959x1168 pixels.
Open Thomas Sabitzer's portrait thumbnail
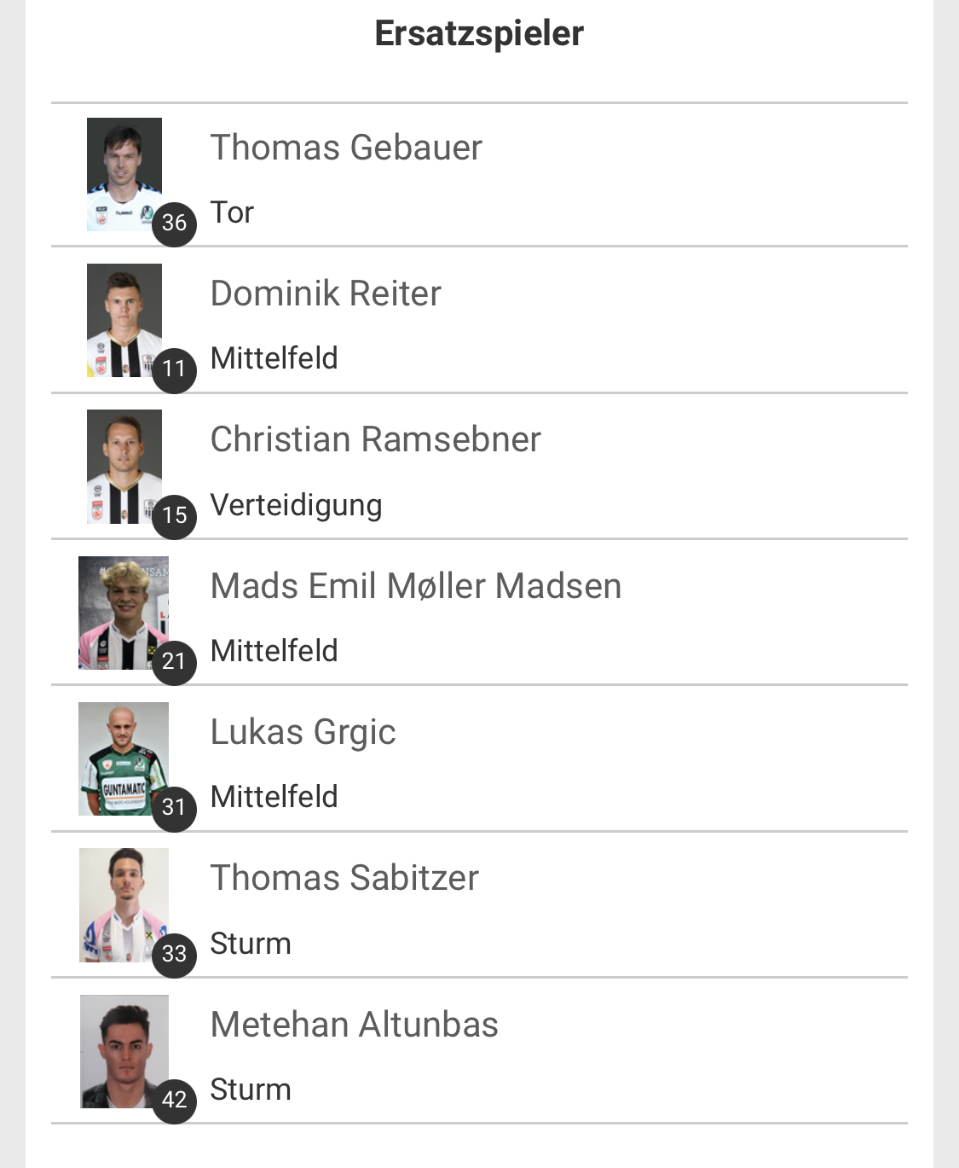click(124, 905)
